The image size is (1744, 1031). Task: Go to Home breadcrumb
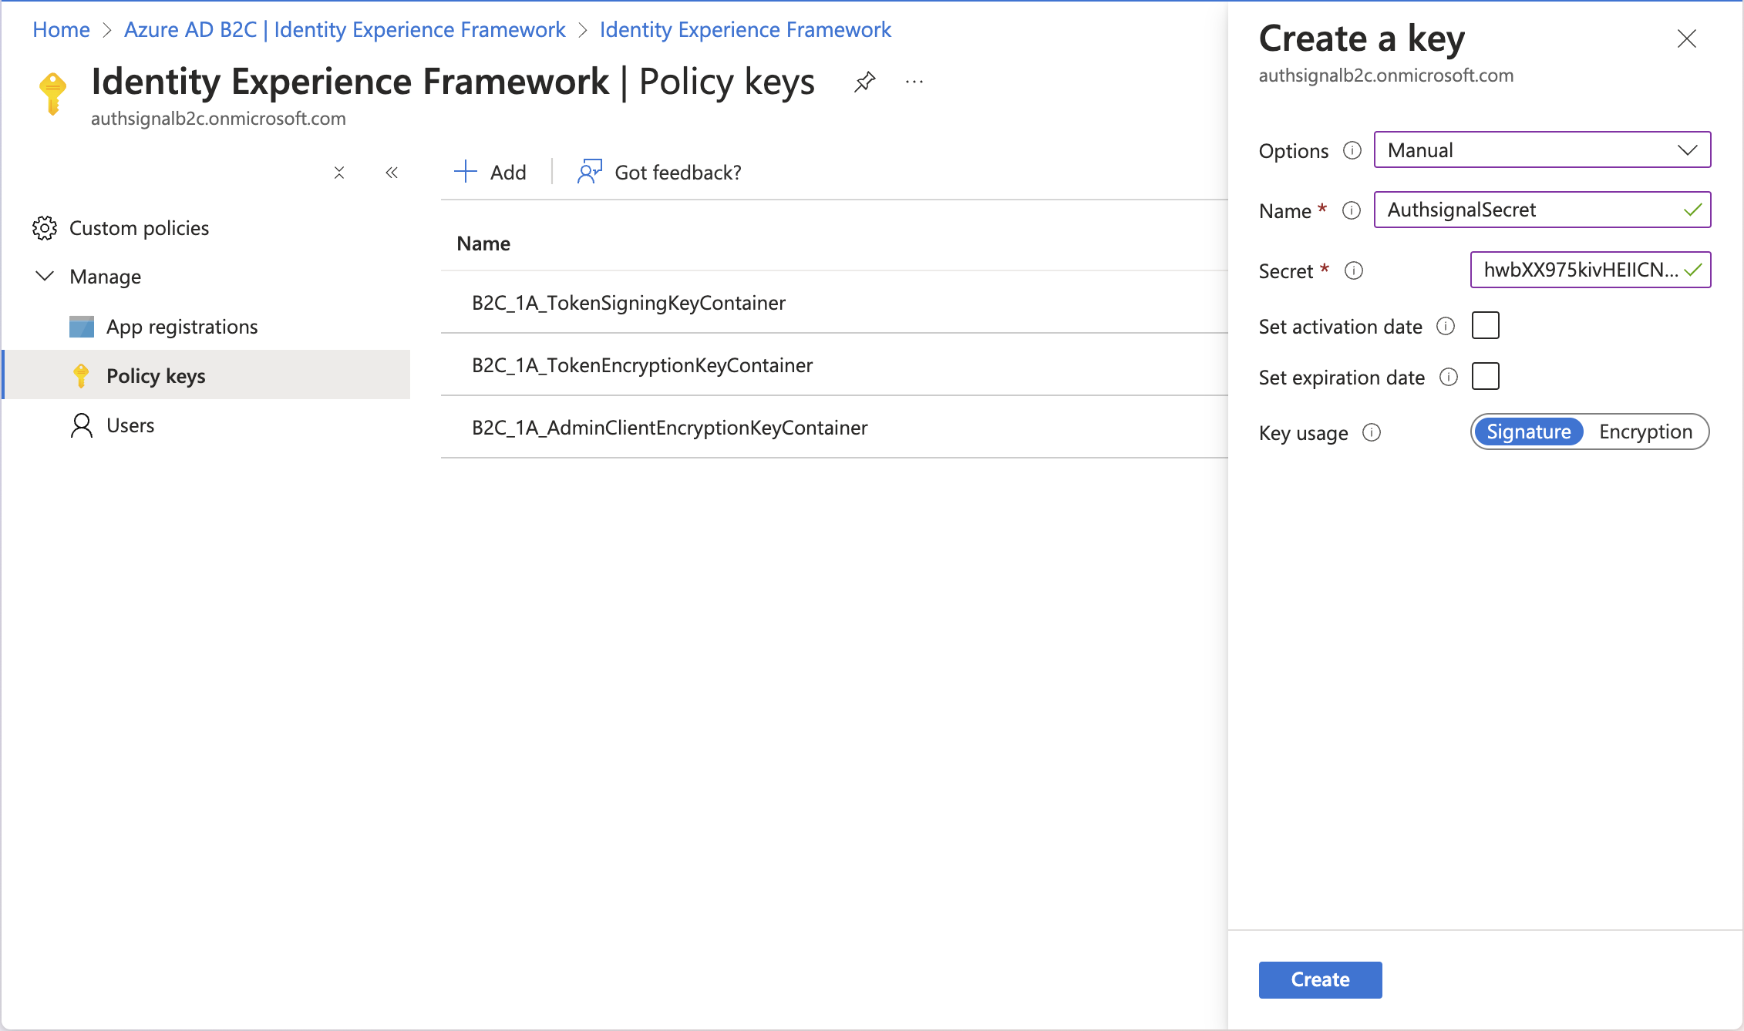(61, 29)
